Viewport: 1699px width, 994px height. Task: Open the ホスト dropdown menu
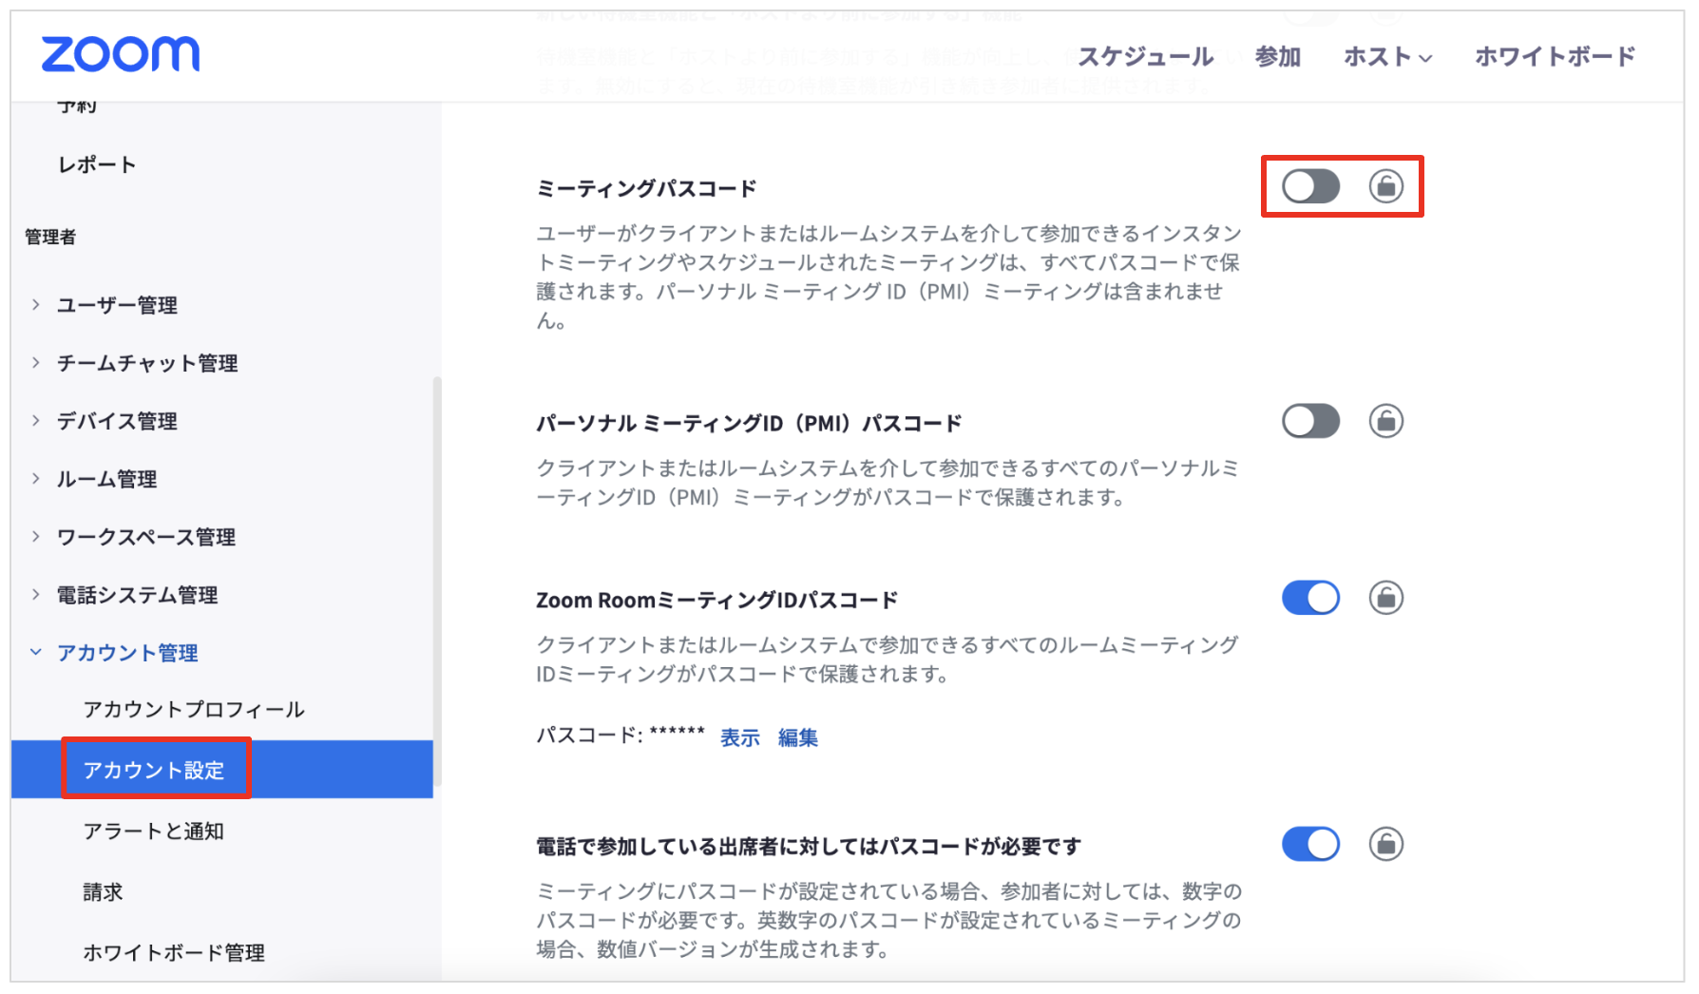(1387, 57)
